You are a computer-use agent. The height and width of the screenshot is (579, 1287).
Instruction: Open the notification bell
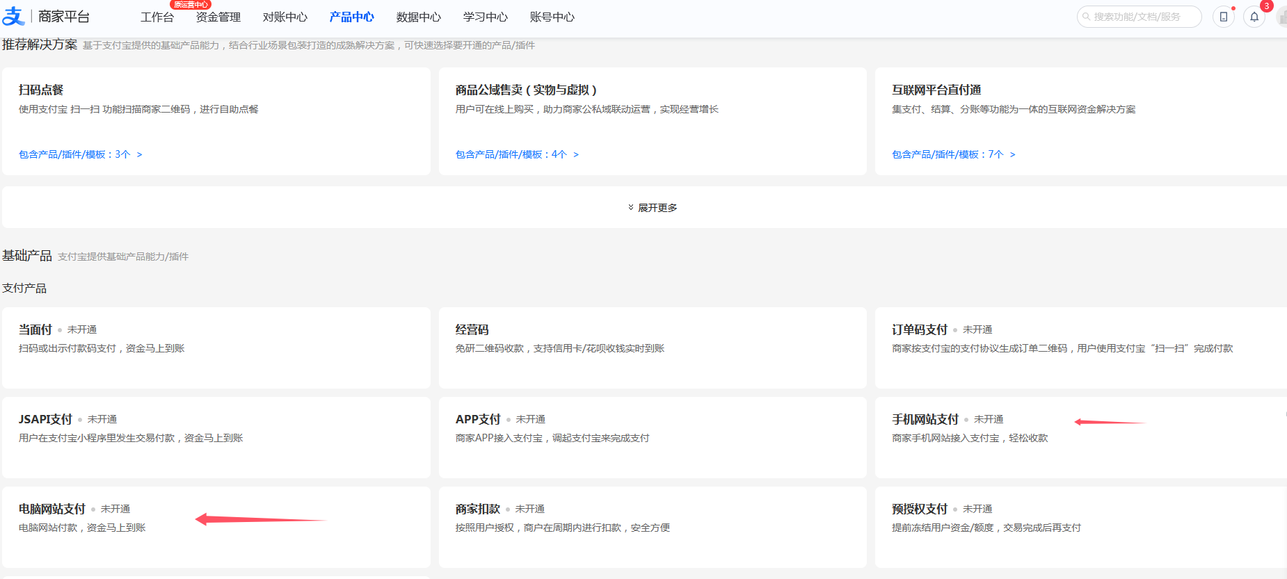click(1254, 17)
